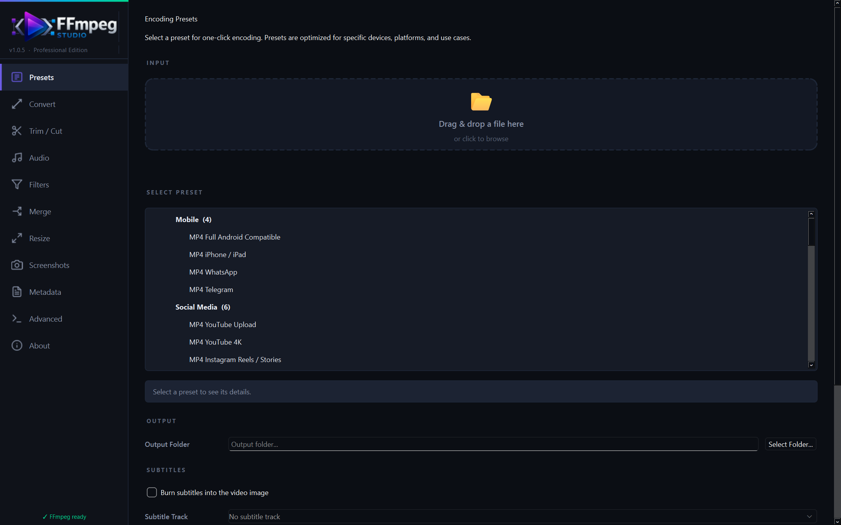Click 'Drag & drop a file here' area text
Viewport: 841px width, 525px height.
[x=481, y=124]
